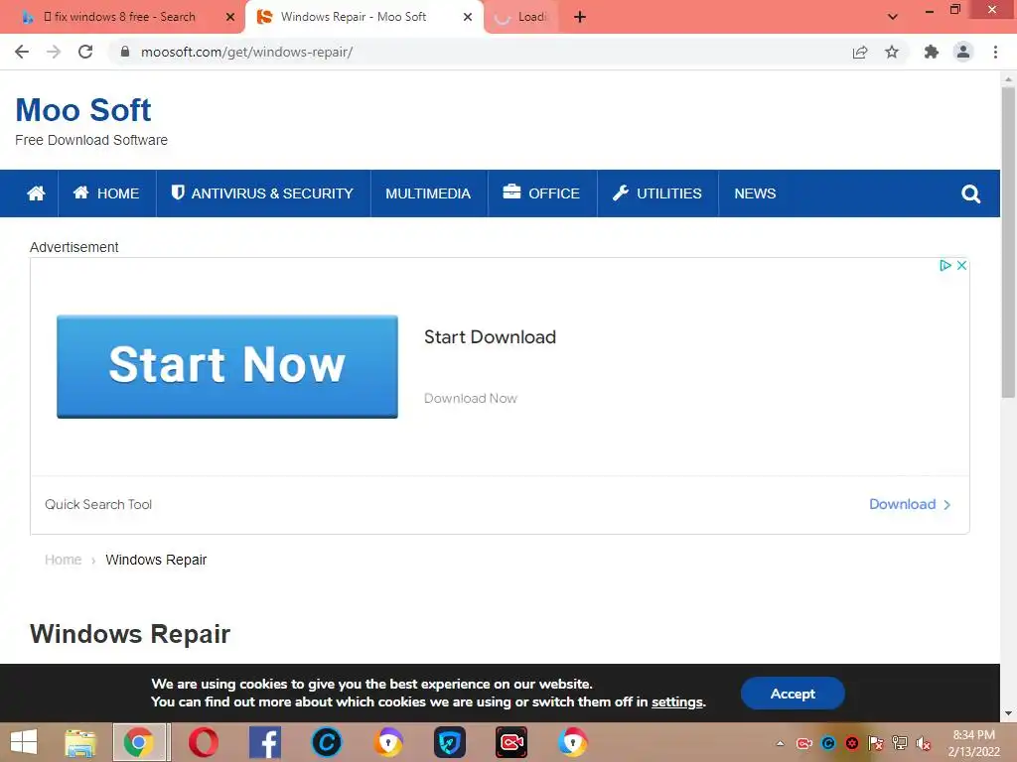Click the page vertical scrollbar thumb

[x=1008, y=241]
